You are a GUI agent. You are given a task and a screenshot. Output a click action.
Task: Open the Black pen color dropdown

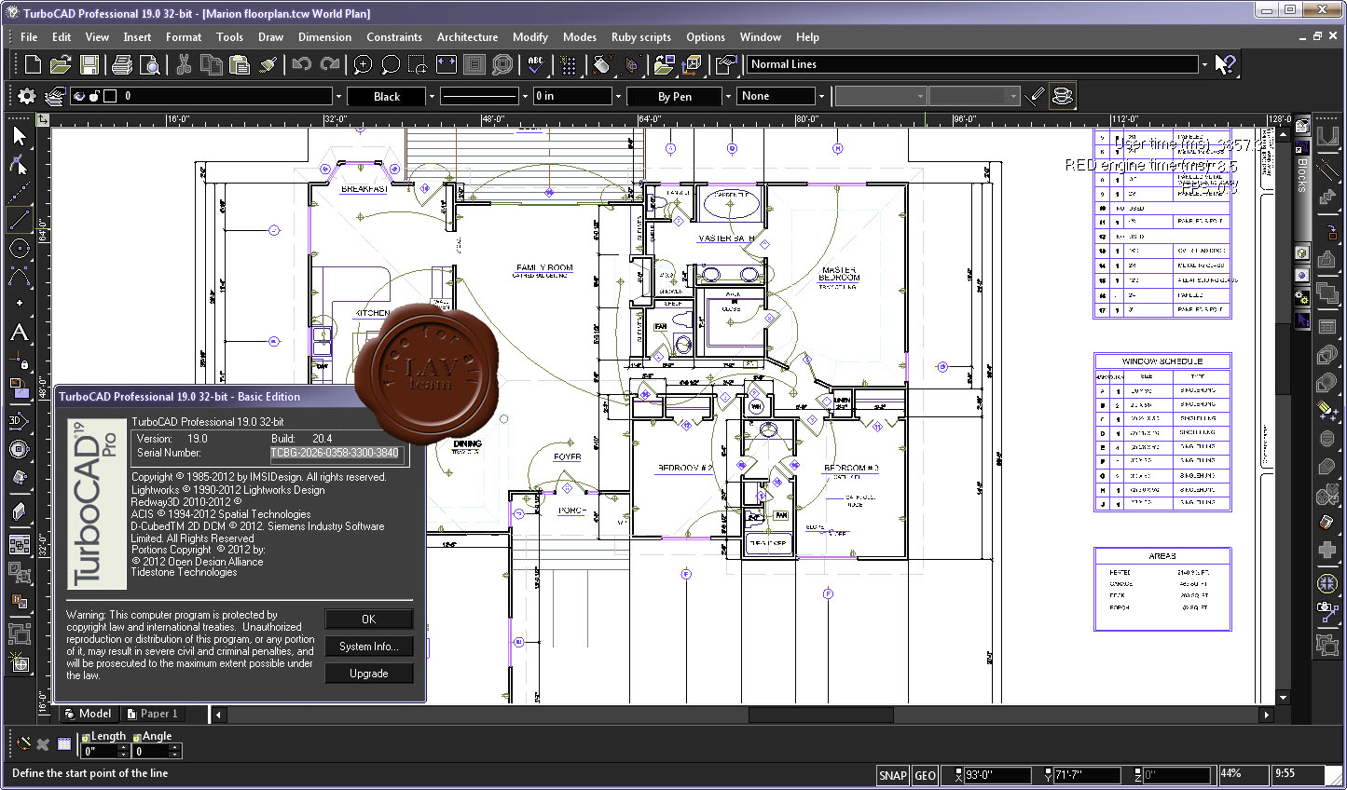(x=432, y=96)
